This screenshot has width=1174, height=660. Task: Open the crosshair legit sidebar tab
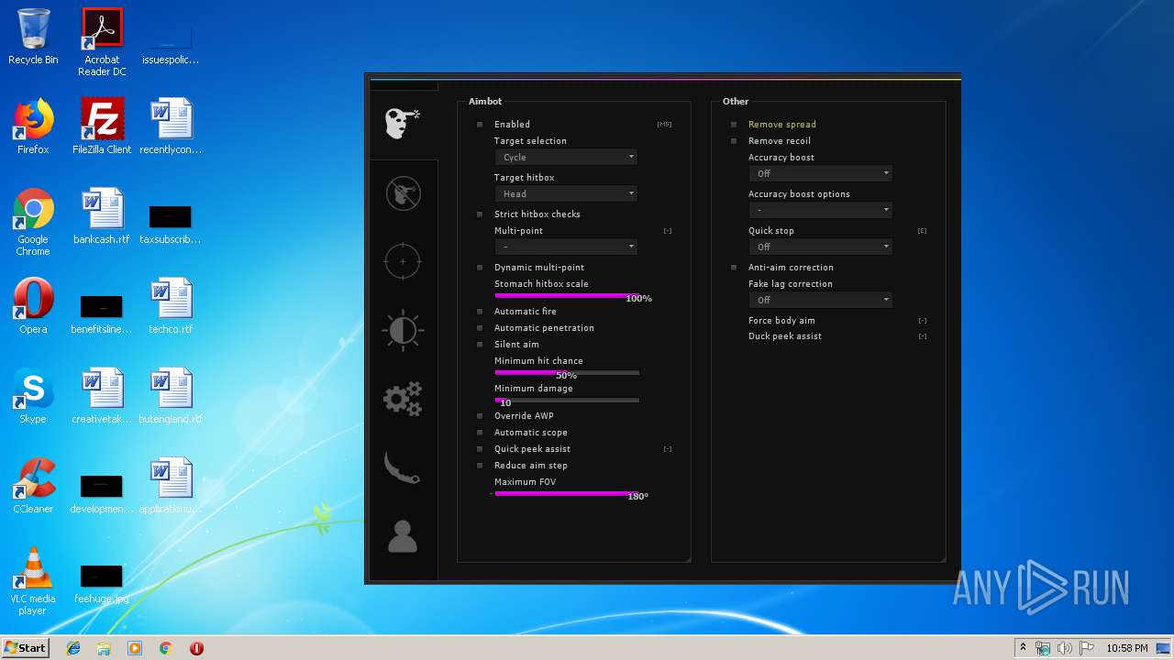(x=403, y=261)
